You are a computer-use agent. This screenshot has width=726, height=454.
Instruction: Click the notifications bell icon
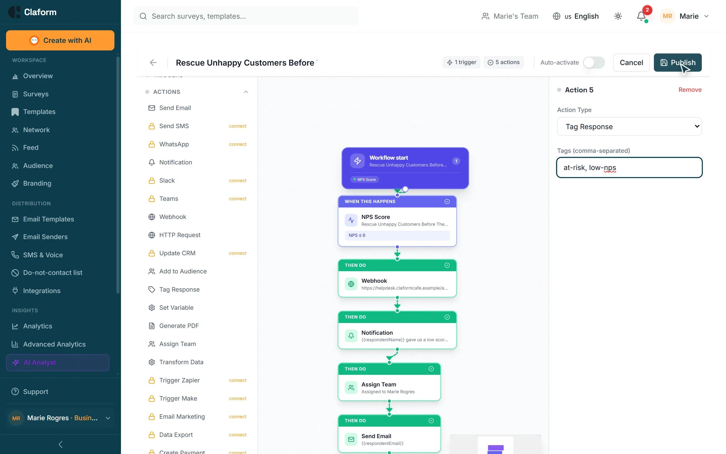[641, 16]
